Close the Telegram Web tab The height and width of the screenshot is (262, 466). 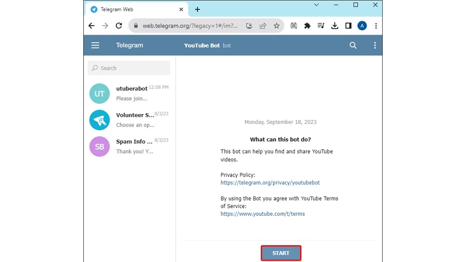[181, 10]
